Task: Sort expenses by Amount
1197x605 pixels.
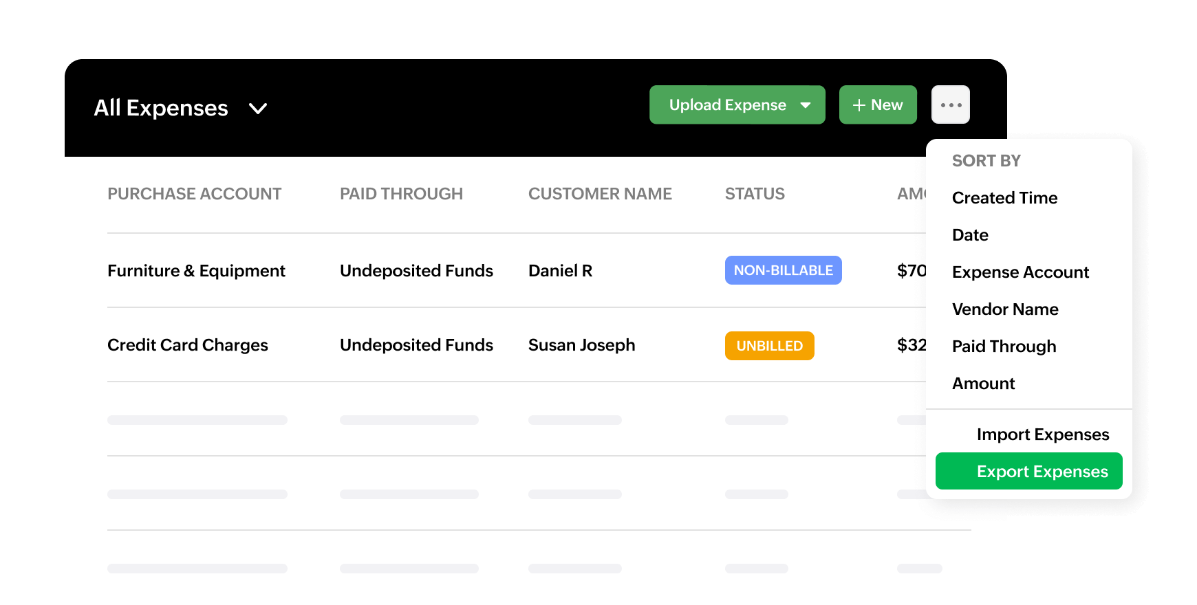Action: click(983, 384)
